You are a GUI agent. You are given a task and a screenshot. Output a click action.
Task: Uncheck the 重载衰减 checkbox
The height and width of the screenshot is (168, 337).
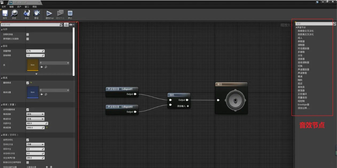(x=28, y=83)
